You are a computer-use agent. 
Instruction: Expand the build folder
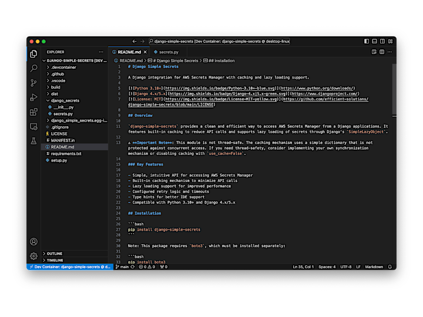(x=75, y=87)
